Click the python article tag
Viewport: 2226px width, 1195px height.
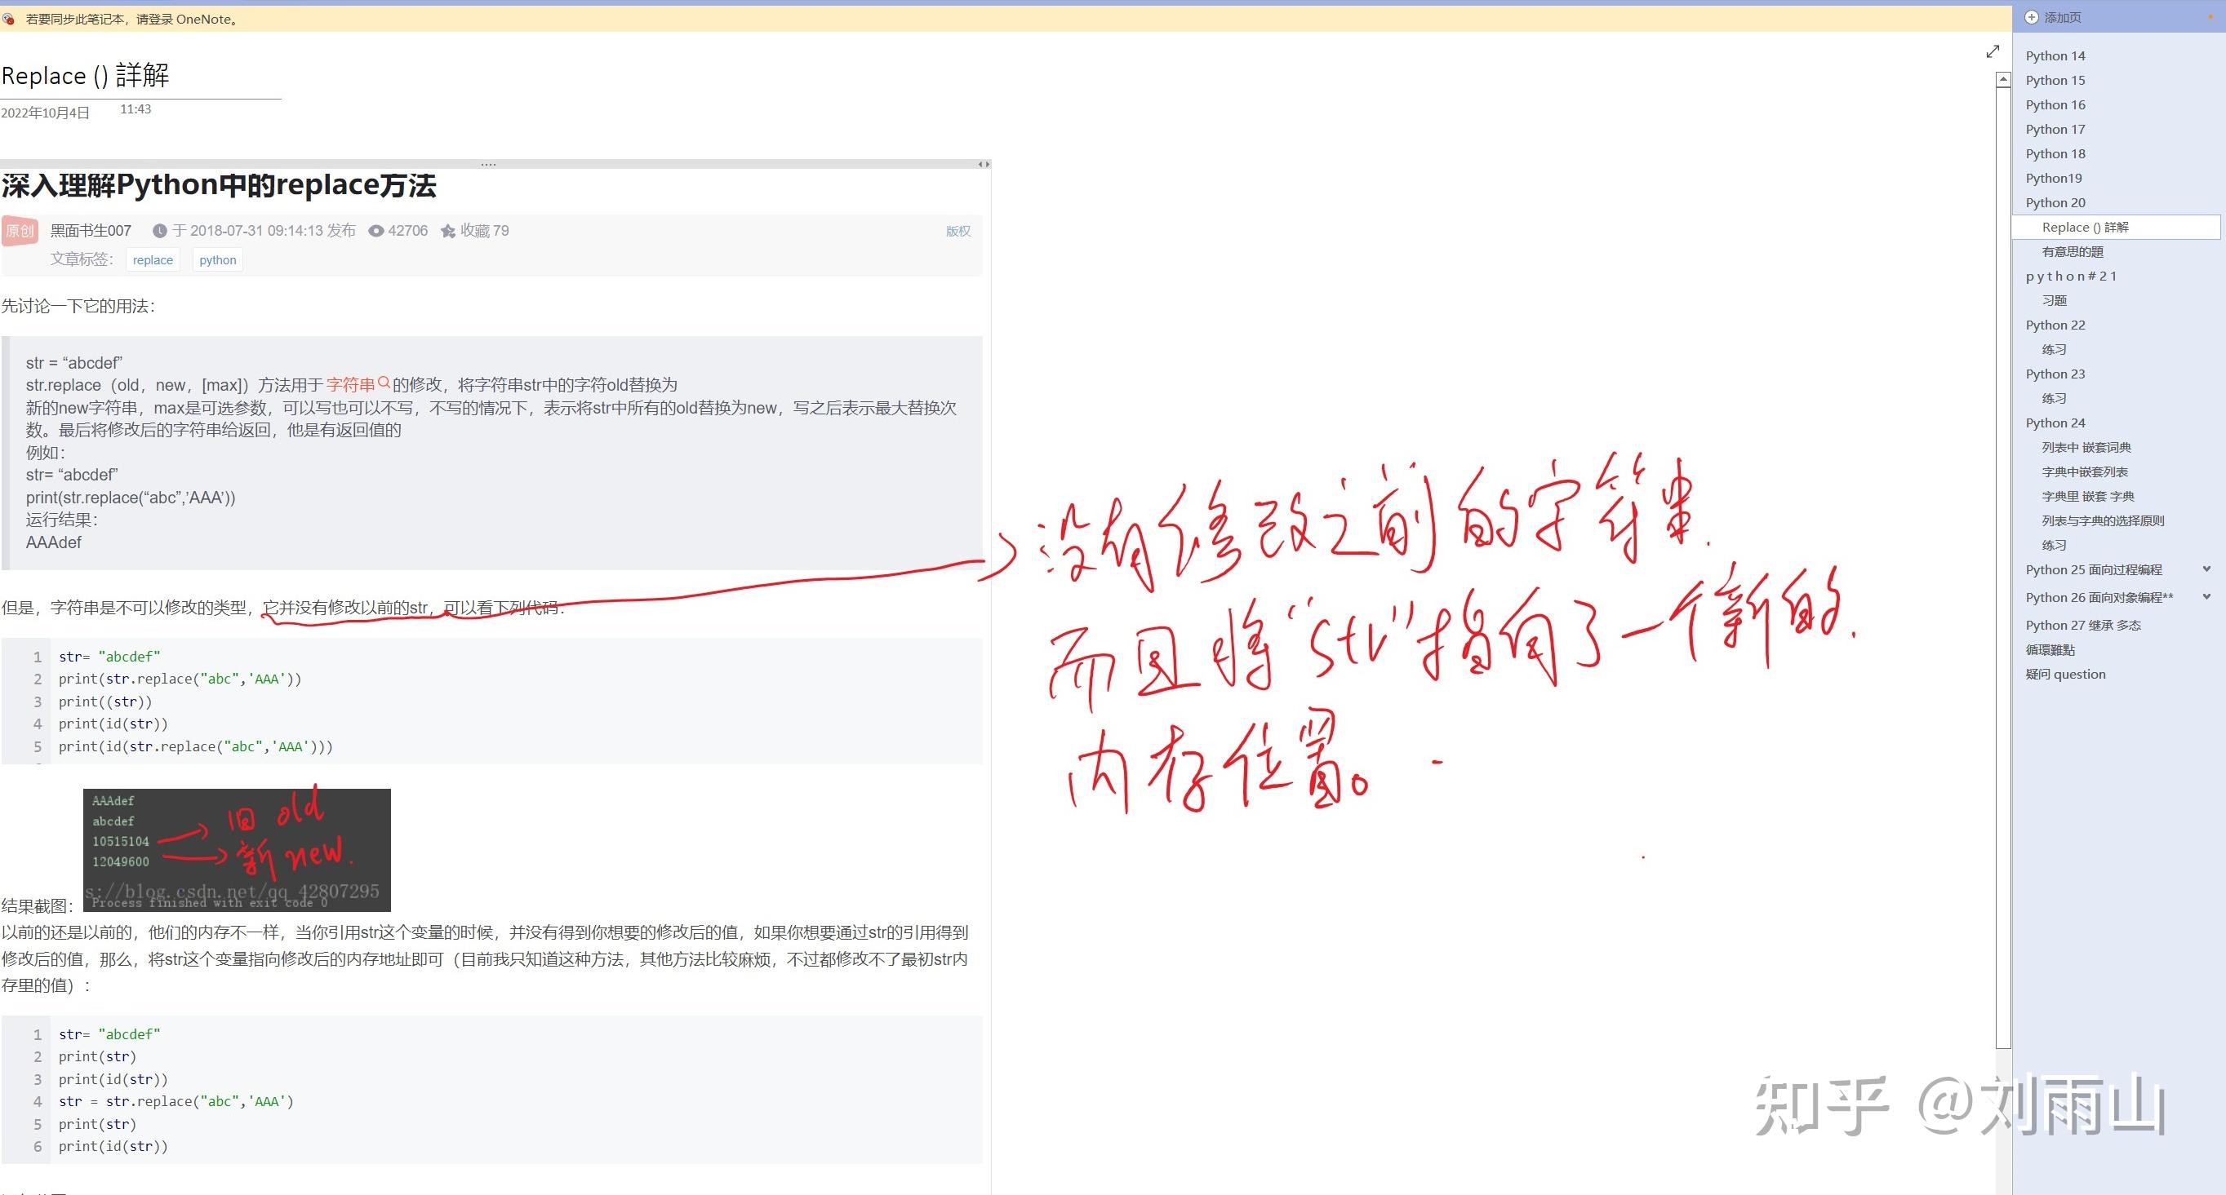point(218,260)
